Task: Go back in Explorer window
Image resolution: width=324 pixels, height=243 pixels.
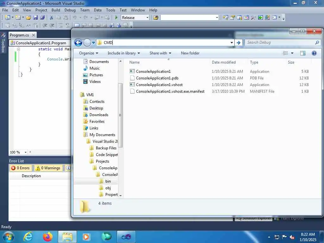Action: click(78, 43)
